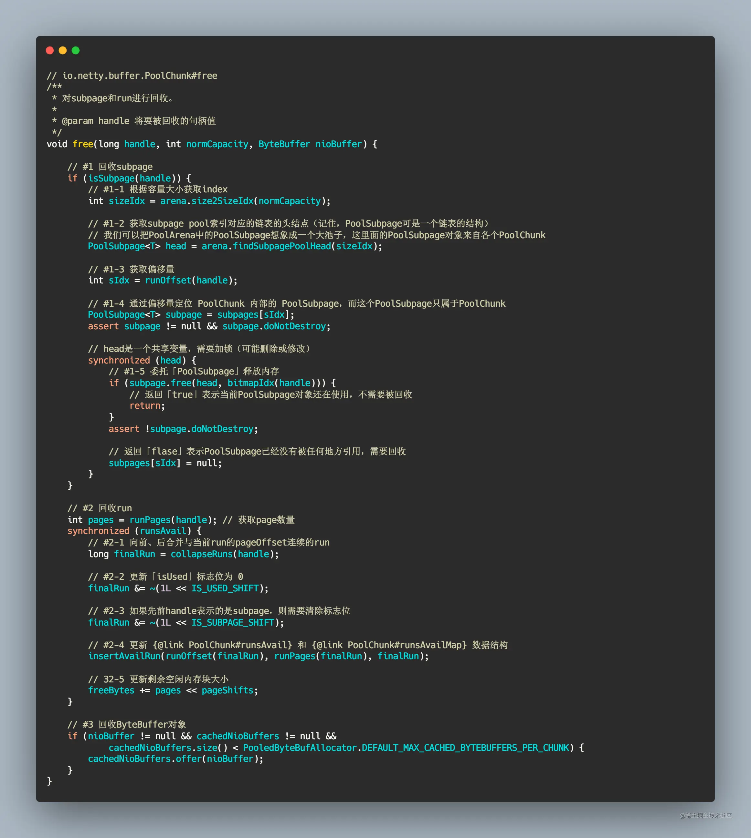This screenshot has height=838, width=751.
Task: Click the "assert !subpage.doNotDestroy;" line
Action: 184,429
